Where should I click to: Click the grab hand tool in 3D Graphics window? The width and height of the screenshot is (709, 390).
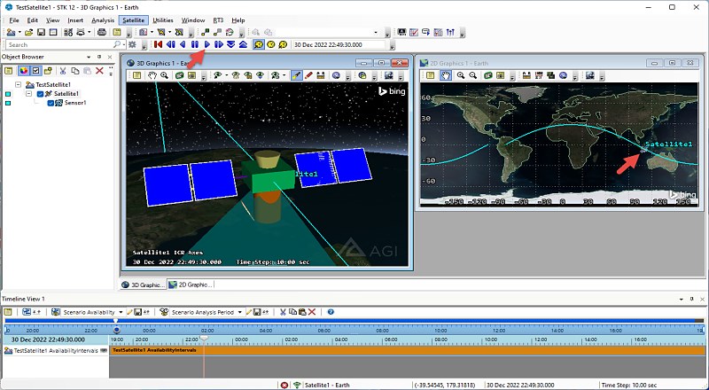152,75
